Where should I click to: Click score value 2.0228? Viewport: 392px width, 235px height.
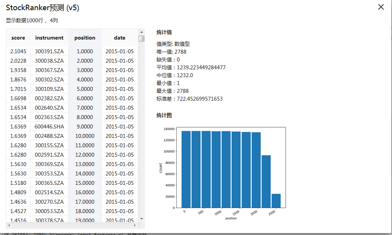pyautogui.click(x=18, y=61)
